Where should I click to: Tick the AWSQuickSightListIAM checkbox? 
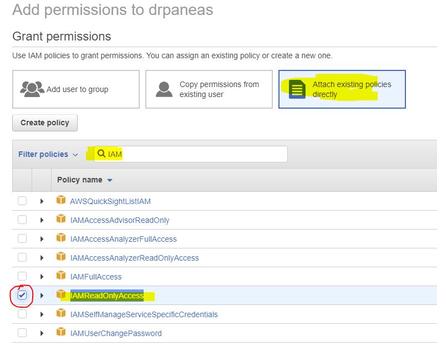click(x=22, y=201)
